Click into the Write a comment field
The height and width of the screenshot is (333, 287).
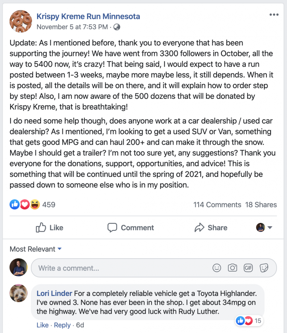(x=120, y=268)
